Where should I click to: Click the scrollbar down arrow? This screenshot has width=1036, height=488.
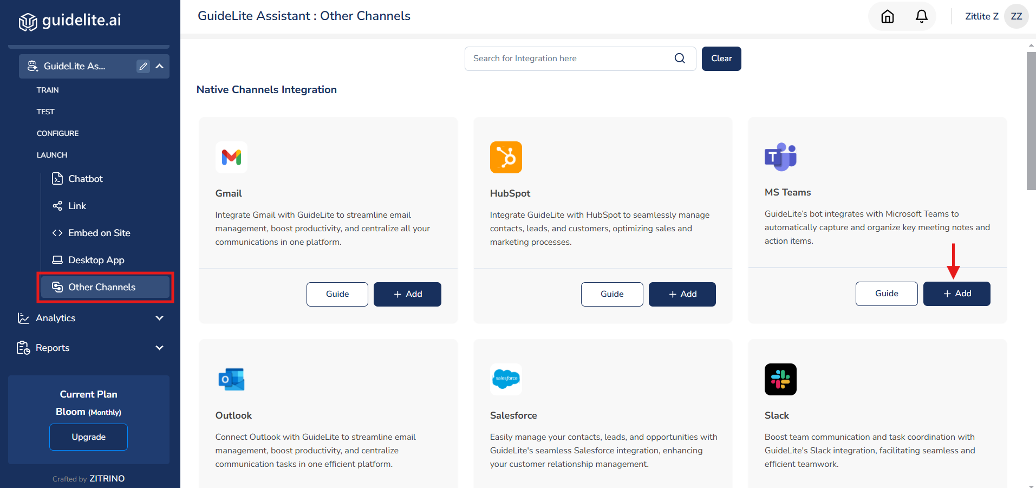pyautogui.click(x=1031, y=485)
